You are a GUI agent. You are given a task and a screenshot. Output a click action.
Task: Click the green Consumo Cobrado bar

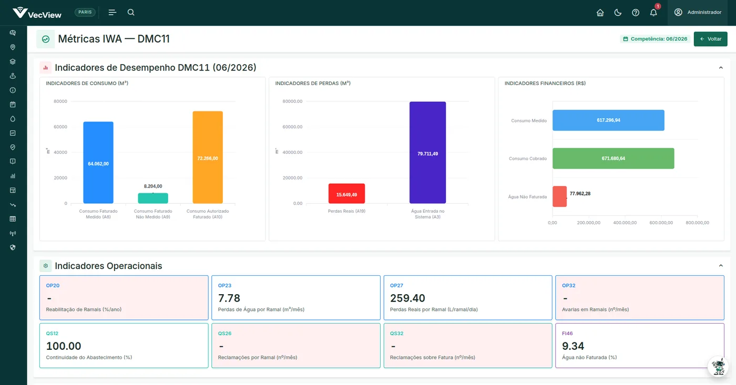point(614,158)
